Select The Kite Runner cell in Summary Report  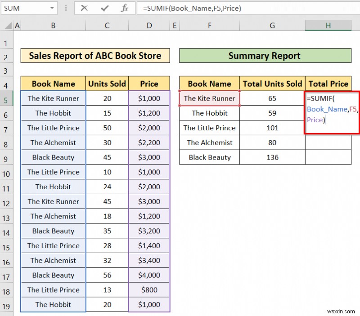(x=209, y=98)
